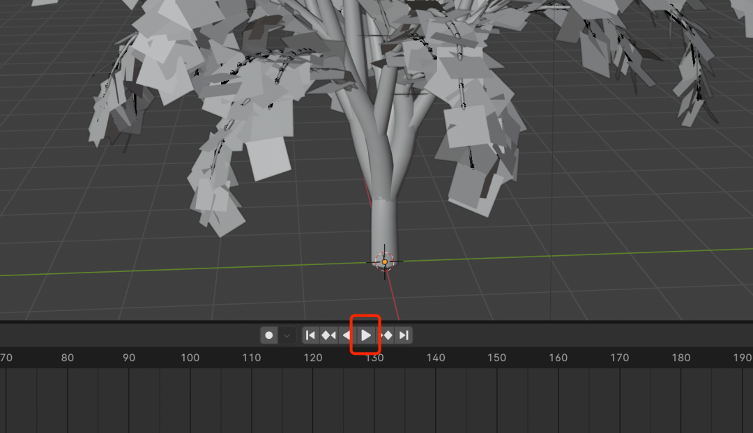Click frame 120 near the playhead
This screenshot has width=753, height=433.
click(313, 358)
